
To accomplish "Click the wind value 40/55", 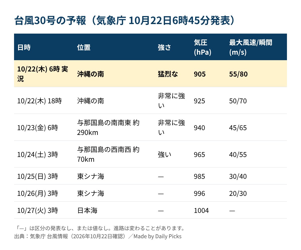I will coord(238,154).
